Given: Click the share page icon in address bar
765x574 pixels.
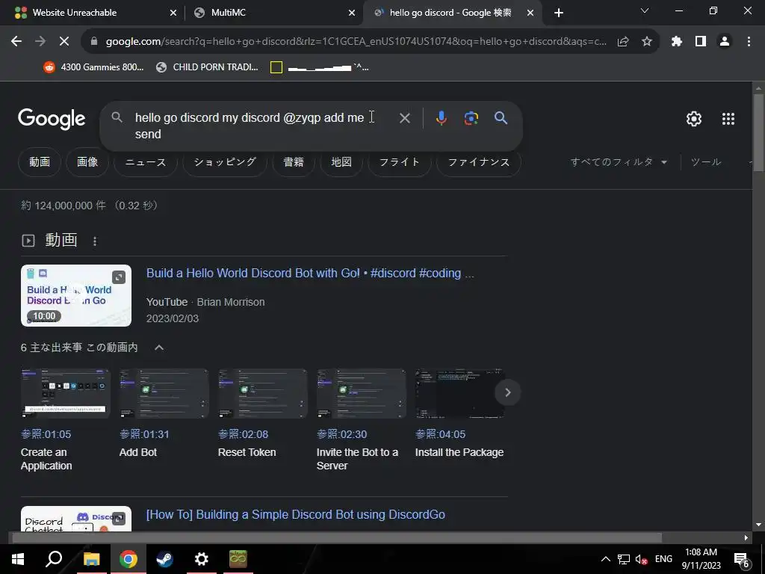Looking at the screenshot, I should [623, 42].
